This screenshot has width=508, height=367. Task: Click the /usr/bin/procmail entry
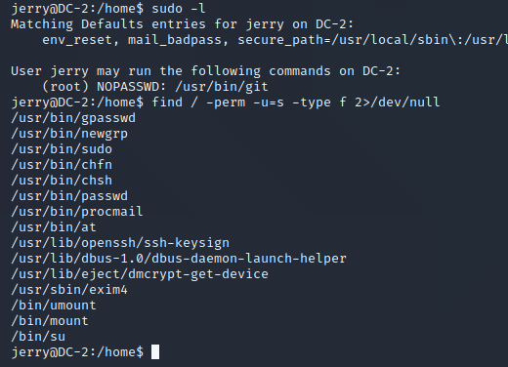coord(77,212)
